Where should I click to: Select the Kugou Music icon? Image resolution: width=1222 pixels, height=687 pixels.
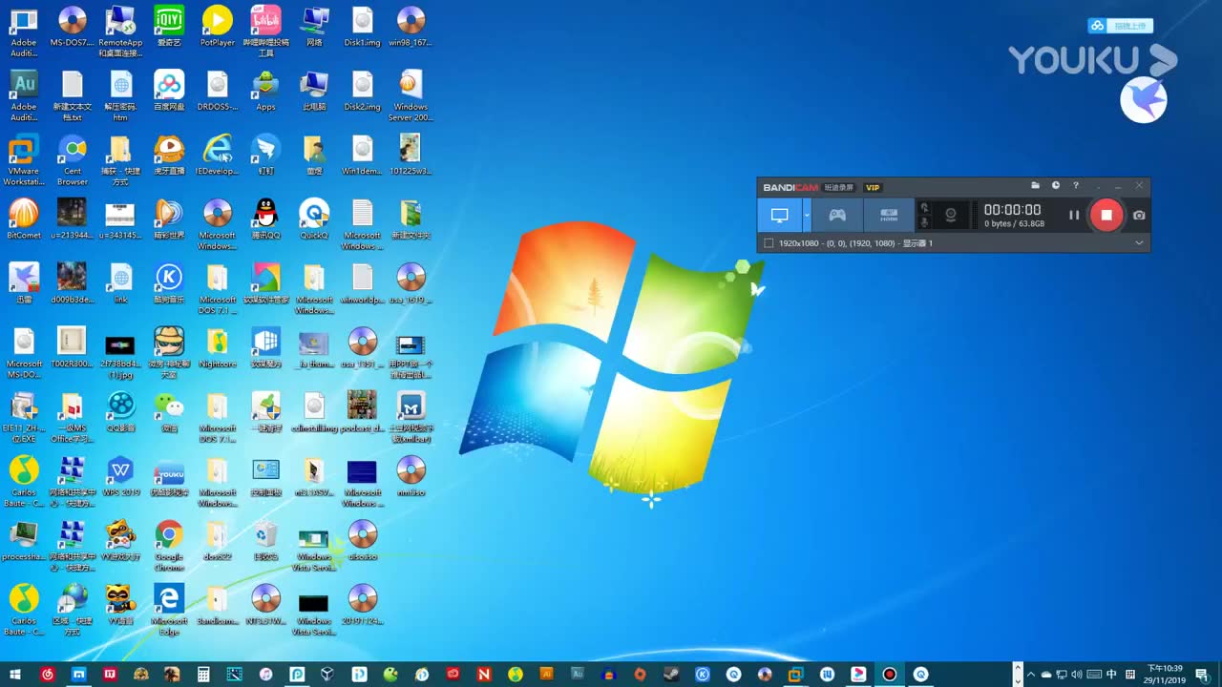(169, 283)
